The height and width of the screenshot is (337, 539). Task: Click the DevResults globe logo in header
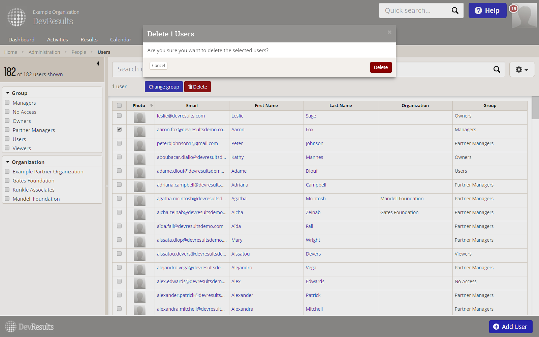17,17
